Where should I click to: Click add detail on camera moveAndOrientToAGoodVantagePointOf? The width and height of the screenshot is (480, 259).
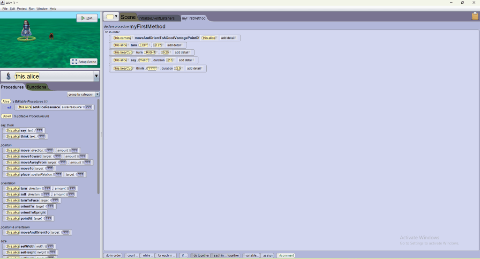point(228,38)
